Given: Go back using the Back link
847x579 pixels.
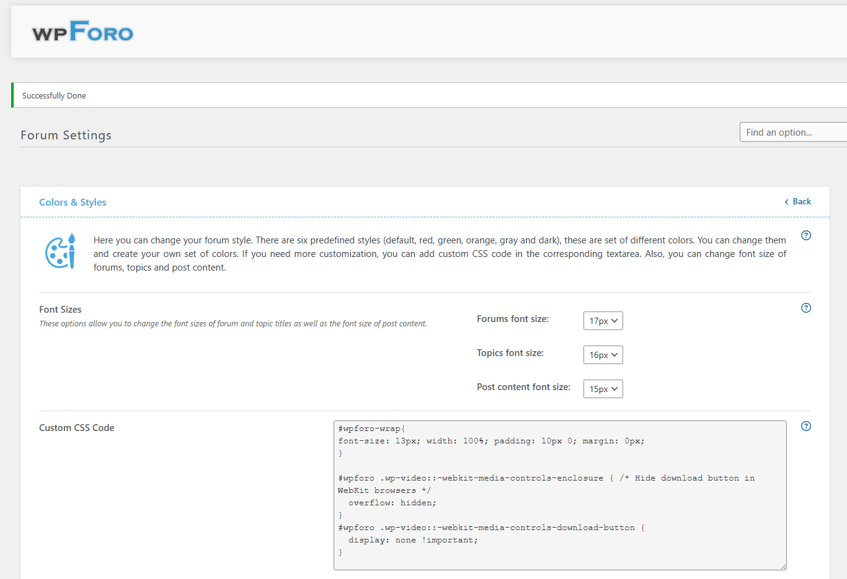Looking at the screenshot, I should (x=798, y=202).
